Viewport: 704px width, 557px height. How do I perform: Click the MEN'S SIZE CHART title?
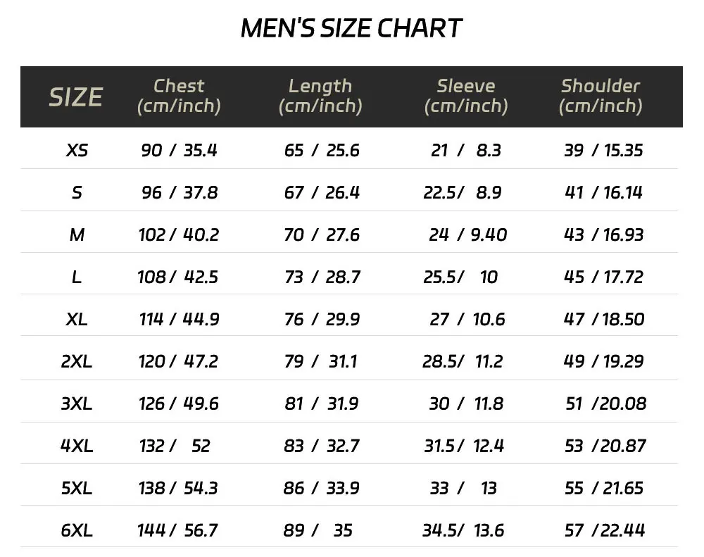[351, 29]
